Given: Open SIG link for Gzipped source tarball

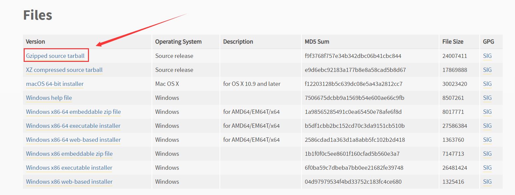Looking at the screenshot, I should point(487,56).
